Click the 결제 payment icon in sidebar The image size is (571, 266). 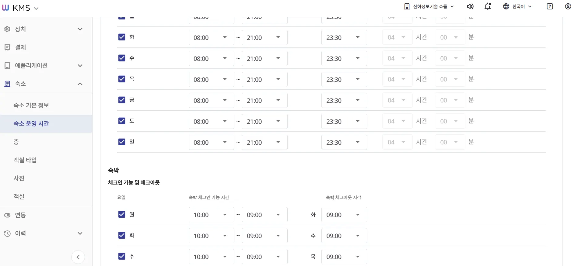point(7,47)
